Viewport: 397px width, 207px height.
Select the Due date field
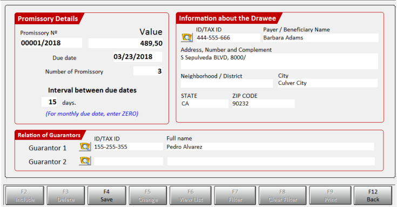pyautogui.click(x=138, y=57)
